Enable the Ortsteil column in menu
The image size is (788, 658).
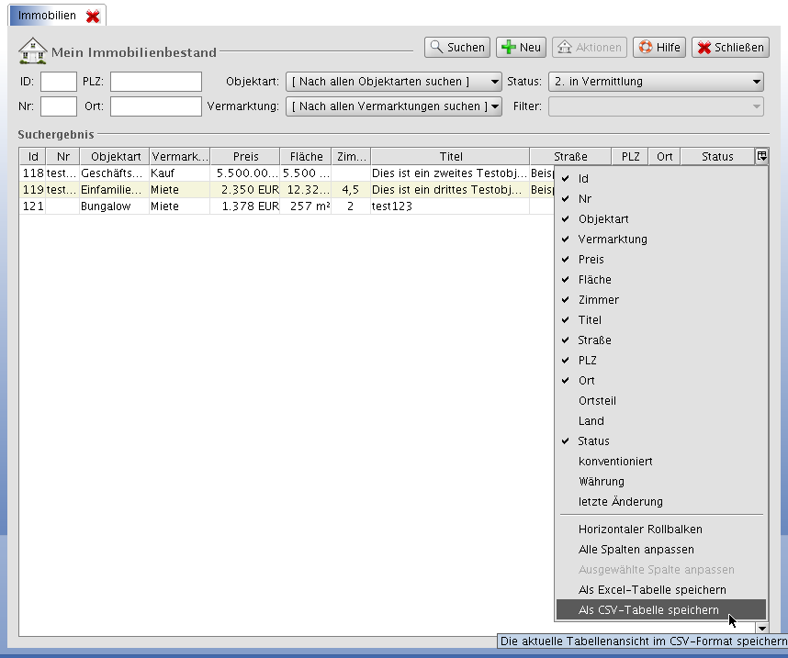click(x=597, y=401)
